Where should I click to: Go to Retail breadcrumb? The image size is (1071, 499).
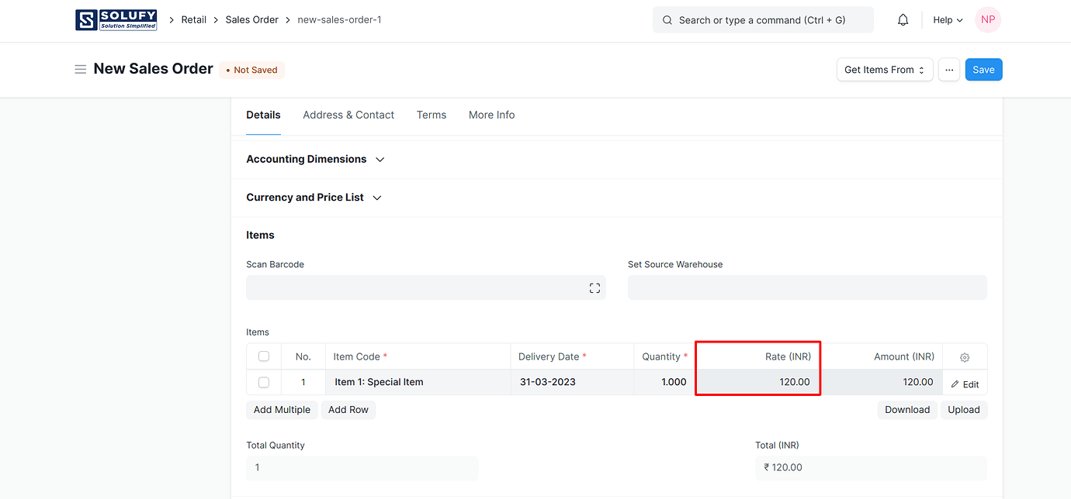194,20
